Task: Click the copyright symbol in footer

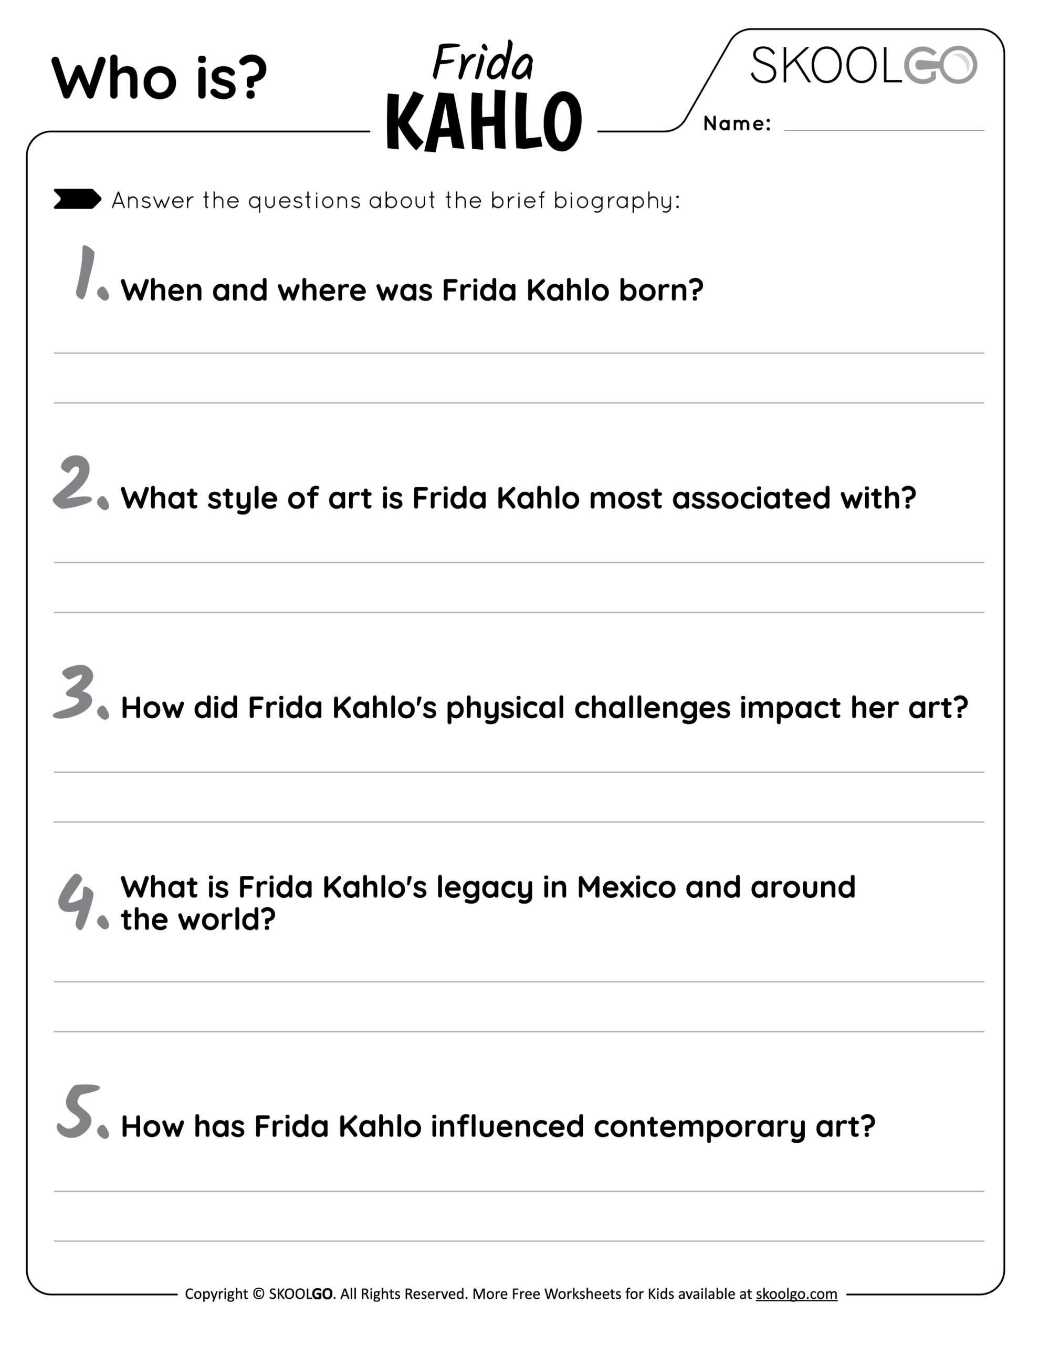Action: point(258,1294)
